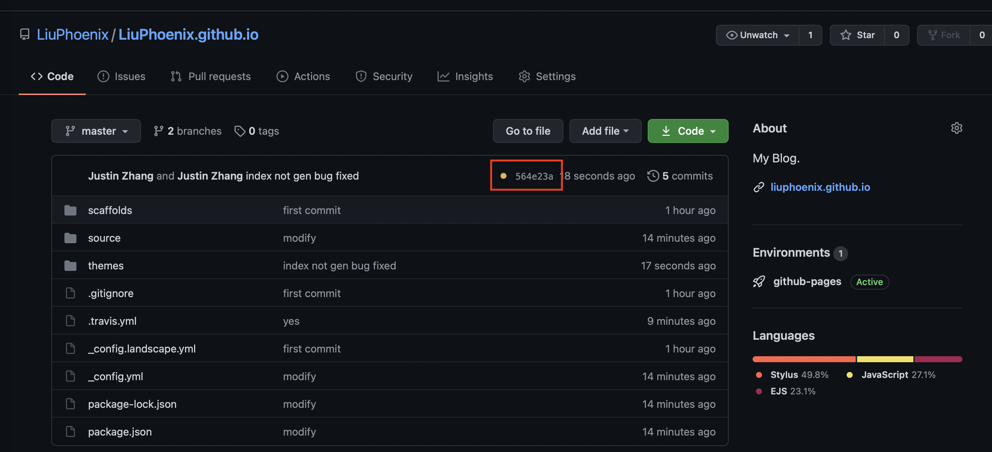Open the scaffolds folder
This screenshot has width=992, height=452.
pos(110,210)
